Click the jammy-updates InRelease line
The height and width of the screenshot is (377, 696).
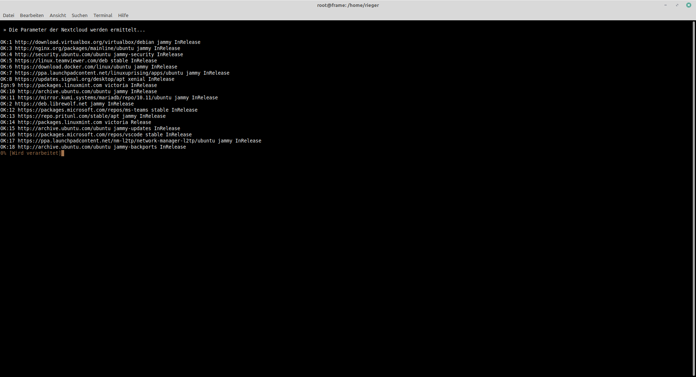[90, 128]
